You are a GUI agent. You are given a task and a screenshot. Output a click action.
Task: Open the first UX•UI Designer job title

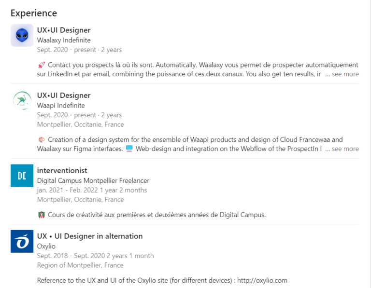[64, 30]
